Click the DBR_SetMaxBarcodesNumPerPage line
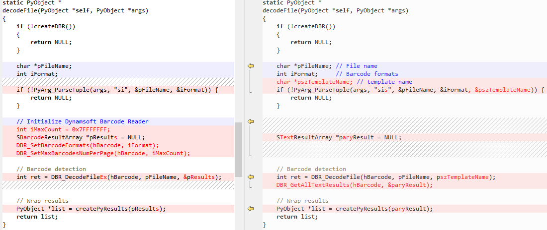 [103, 153]
